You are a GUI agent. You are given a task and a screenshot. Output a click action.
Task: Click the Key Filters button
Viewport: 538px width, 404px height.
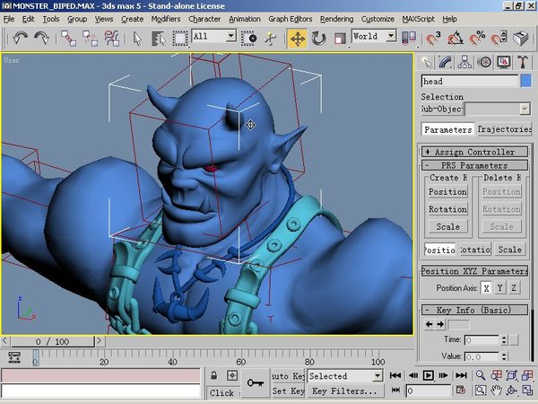tap(346, 391)
